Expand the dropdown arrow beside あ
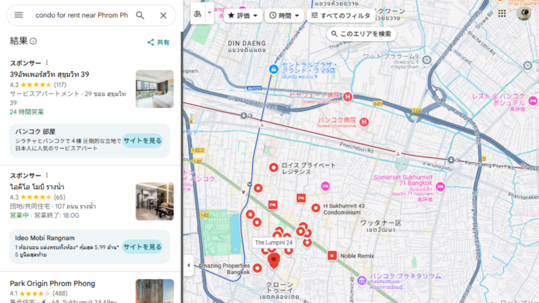 (209, 13)
